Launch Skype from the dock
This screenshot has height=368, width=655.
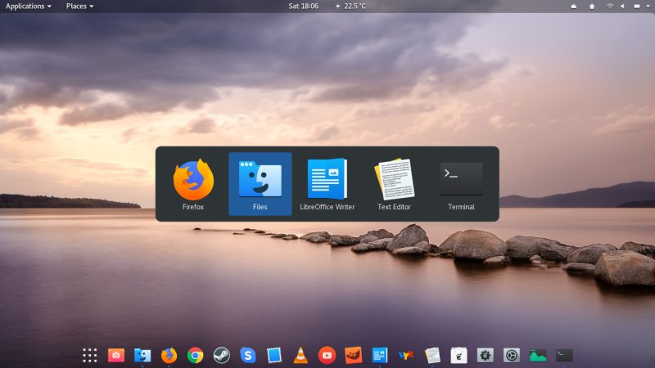click(248, 355)
